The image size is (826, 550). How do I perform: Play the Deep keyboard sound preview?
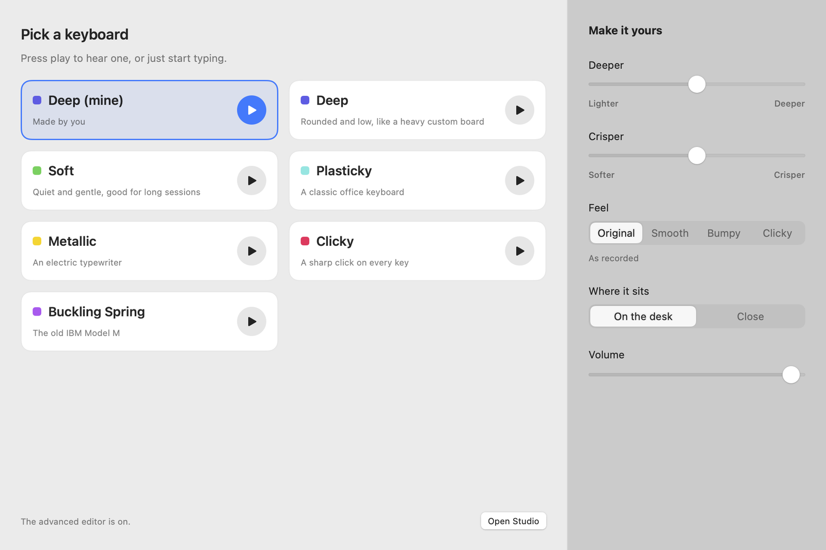coord(519,110)
